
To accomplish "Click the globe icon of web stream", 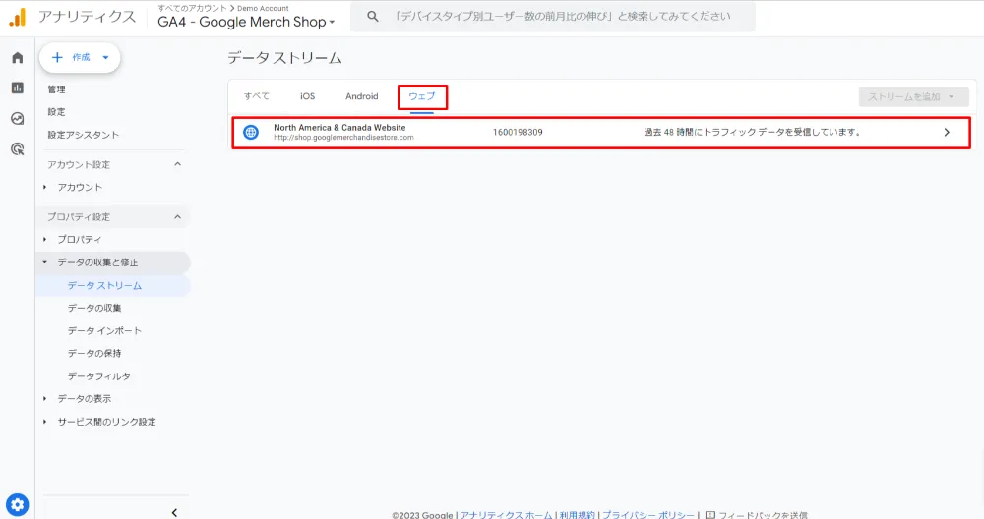I will [x=251, y=133].
